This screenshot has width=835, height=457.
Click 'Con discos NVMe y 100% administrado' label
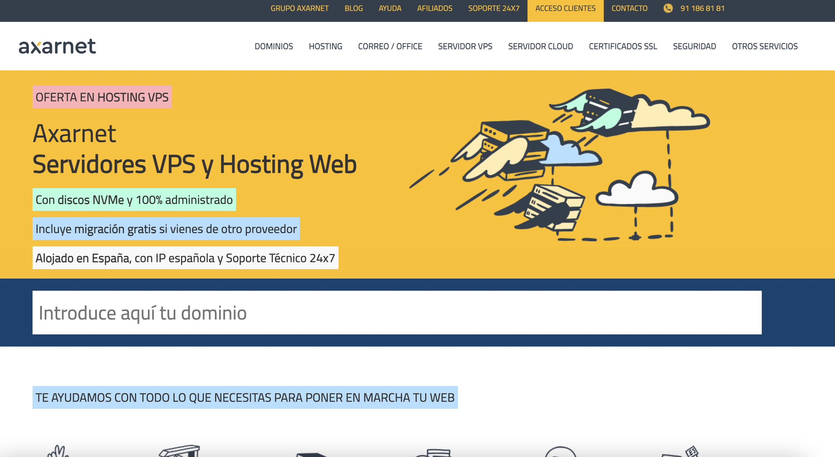click(x=134, y=200)
